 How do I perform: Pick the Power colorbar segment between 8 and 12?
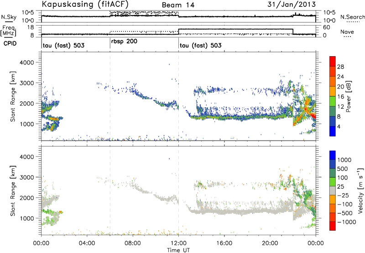pos(333,111)
